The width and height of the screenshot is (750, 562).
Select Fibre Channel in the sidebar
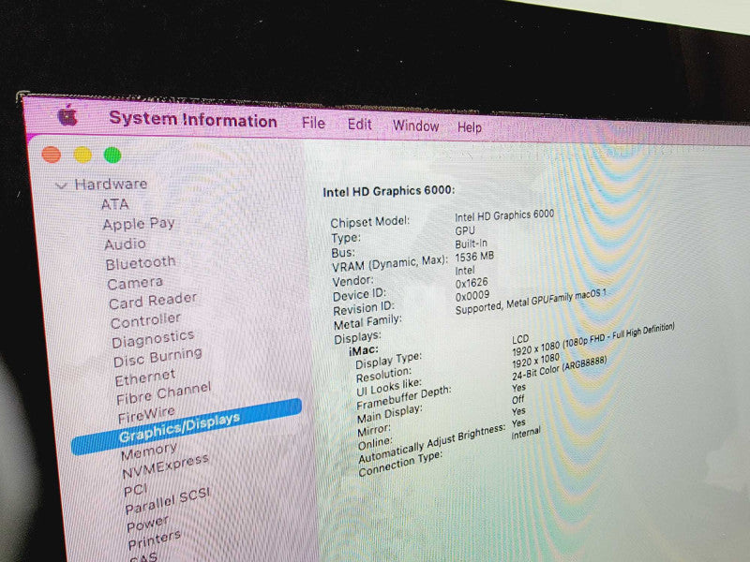pyautogui.click(x=163, y=392)
